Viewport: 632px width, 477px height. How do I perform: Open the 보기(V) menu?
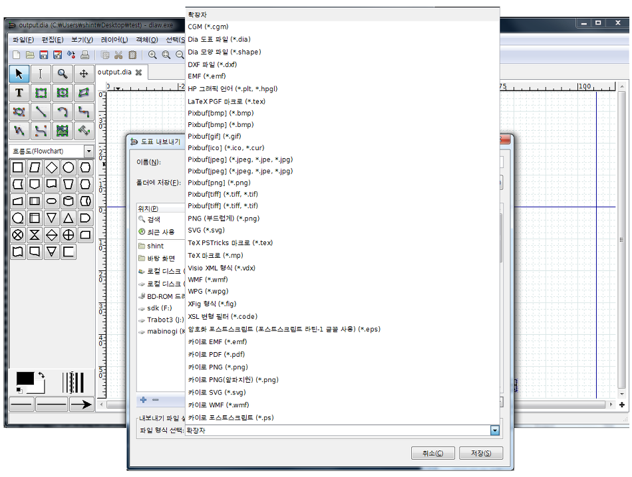pyautogui.click(x=82, y=40)
